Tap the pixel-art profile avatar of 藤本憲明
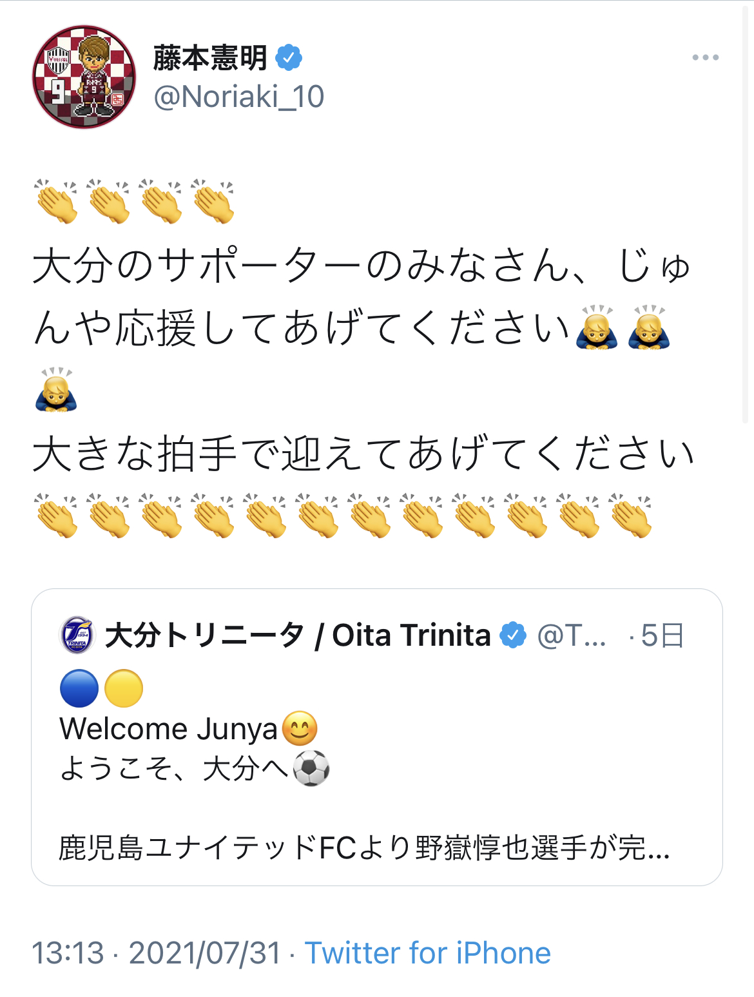The height and width of the screenshot is (997, 754). pos(84,77)
